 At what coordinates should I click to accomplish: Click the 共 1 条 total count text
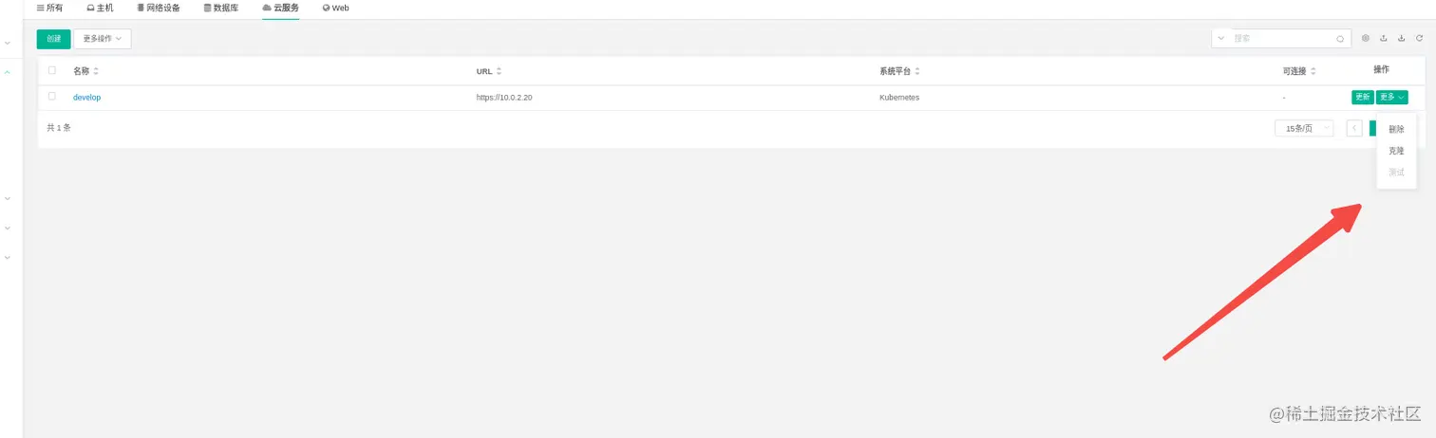(x=59, y=127)
